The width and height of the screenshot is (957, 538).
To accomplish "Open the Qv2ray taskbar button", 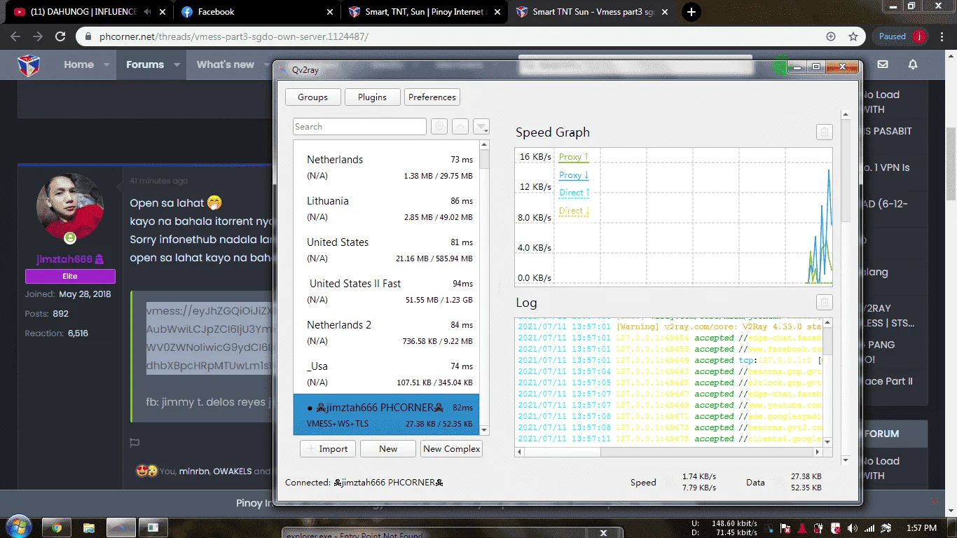I will tap(121, 527).
